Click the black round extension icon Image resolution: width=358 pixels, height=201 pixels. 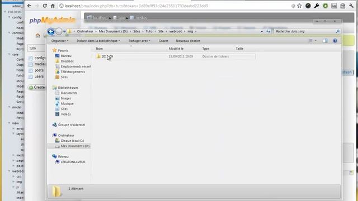(308, 6)
